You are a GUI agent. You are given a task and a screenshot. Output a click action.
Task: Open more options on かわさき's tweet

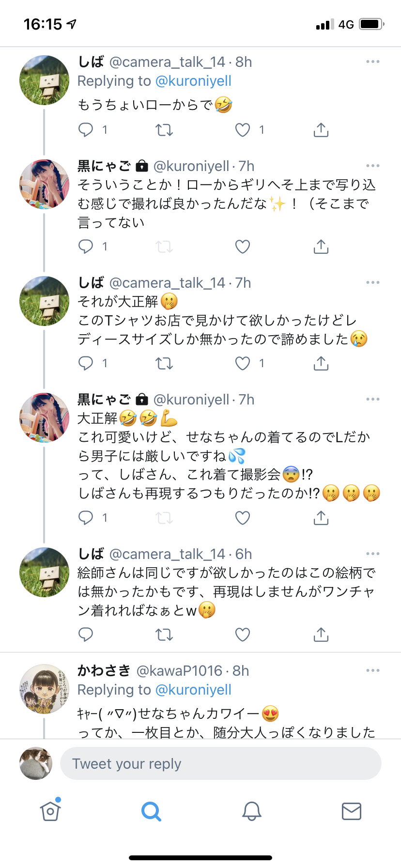point(372,671)
